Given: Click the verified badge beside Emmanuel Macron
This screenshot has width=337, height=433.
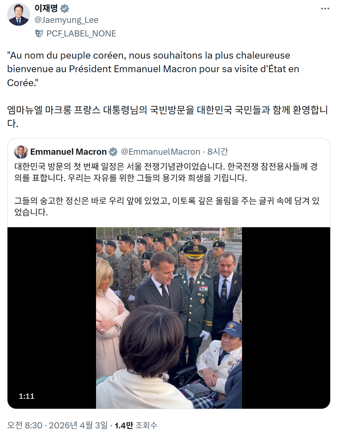Looking at the screenshot, I should click(x=113, y=152).
